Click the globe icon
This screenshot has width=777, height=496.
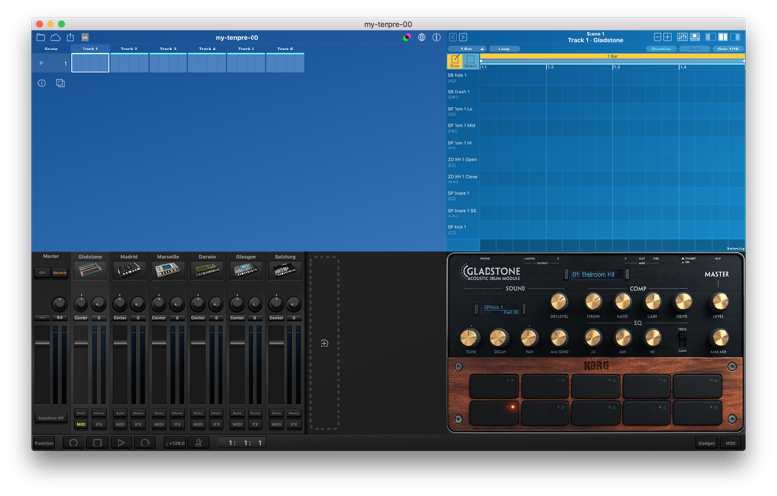(422, 37)
